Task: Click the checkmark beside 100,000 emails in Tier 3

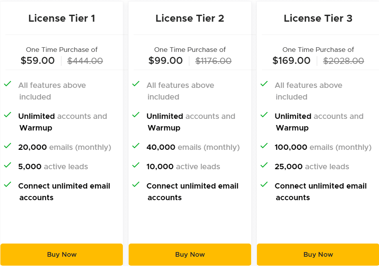Action: (264, 147)
